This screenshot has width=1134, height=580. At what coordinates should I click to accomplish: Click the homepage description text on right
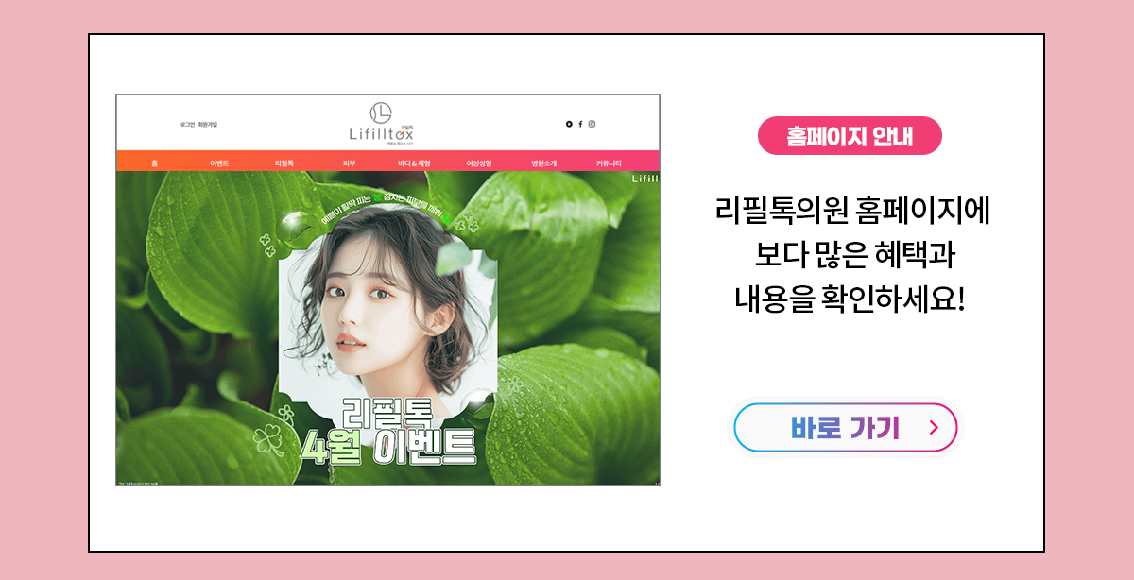coord(850,256)
